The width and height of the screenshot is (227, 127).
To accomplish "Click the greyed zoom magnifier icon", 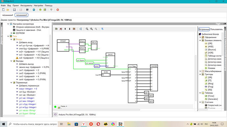I will [96, 29].
